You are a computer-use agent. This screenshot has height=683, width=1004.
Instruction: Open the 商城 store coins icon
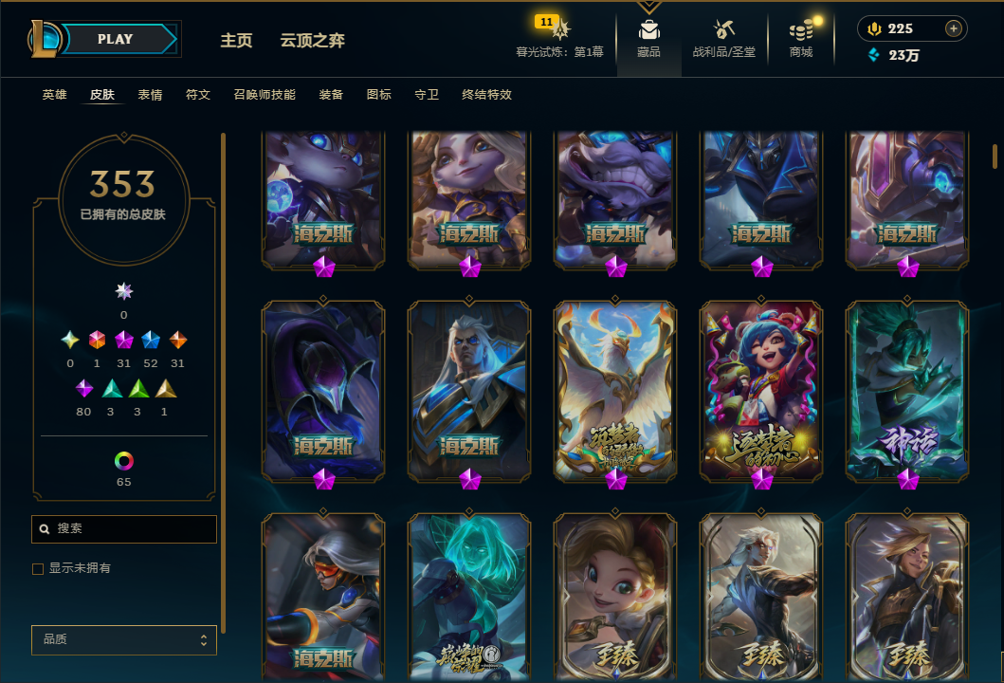(x=801, y=29)
